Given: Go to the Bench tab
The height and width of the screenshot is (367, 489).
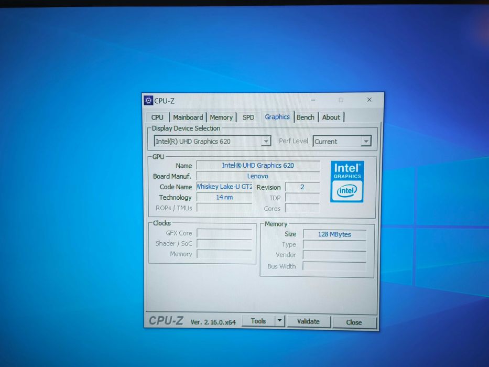Looking at the screenshot, I should (306, 117).
